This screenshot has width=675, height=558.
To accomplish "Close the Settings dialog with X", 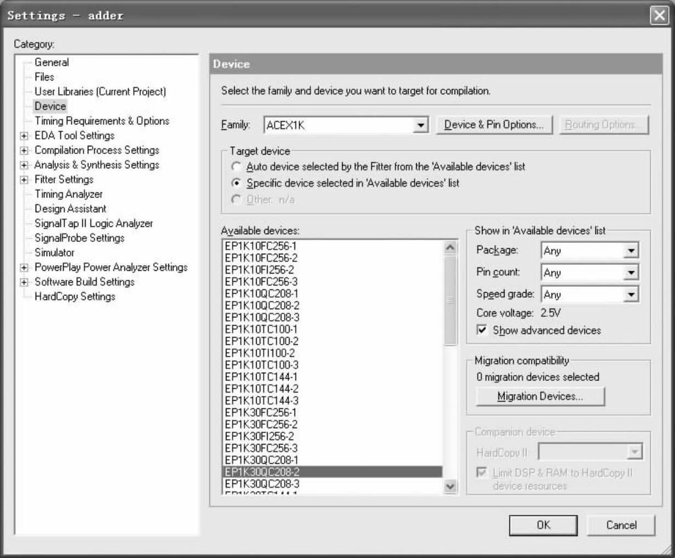I will click(659, 15).
